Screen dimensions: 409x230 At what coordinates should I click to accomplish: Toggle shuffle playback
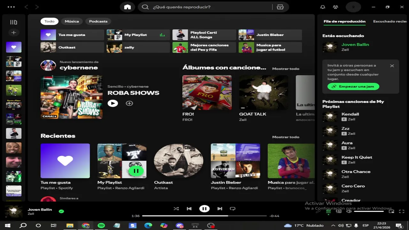(176, 209)
